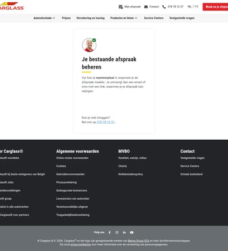The image size is (228, 251).
Task: Click the Contact envelope icon
Action: (x=146, y=7)
